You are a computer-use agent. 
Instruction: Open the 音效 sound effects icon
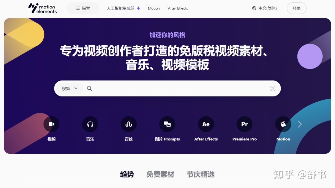pos(129,124)
